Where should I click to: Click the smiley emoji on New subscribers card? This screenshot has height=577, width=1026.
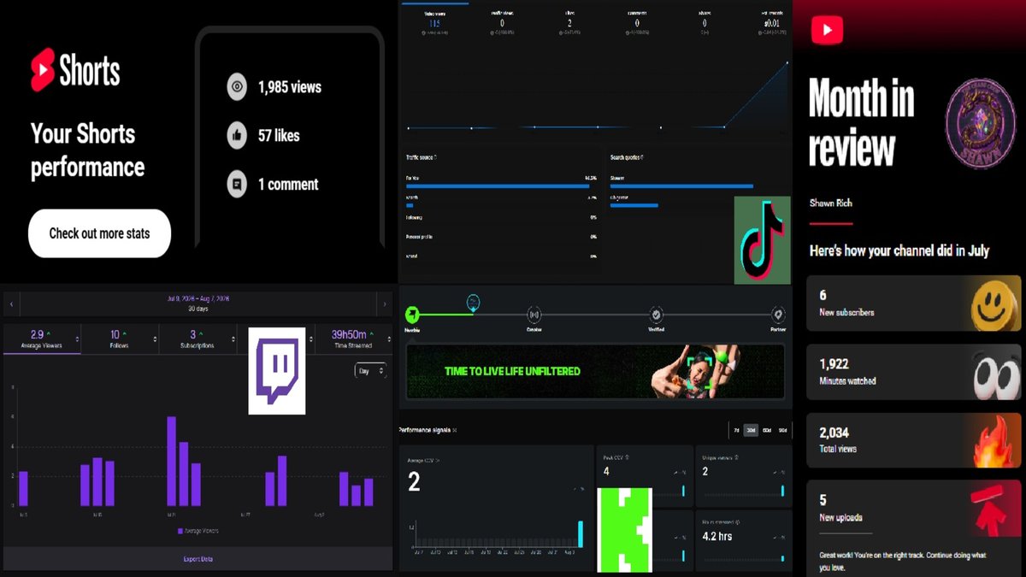996,304
